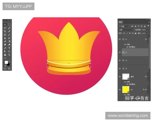
Task: Collapse effects of the BG layer
Action: (147, 89)
